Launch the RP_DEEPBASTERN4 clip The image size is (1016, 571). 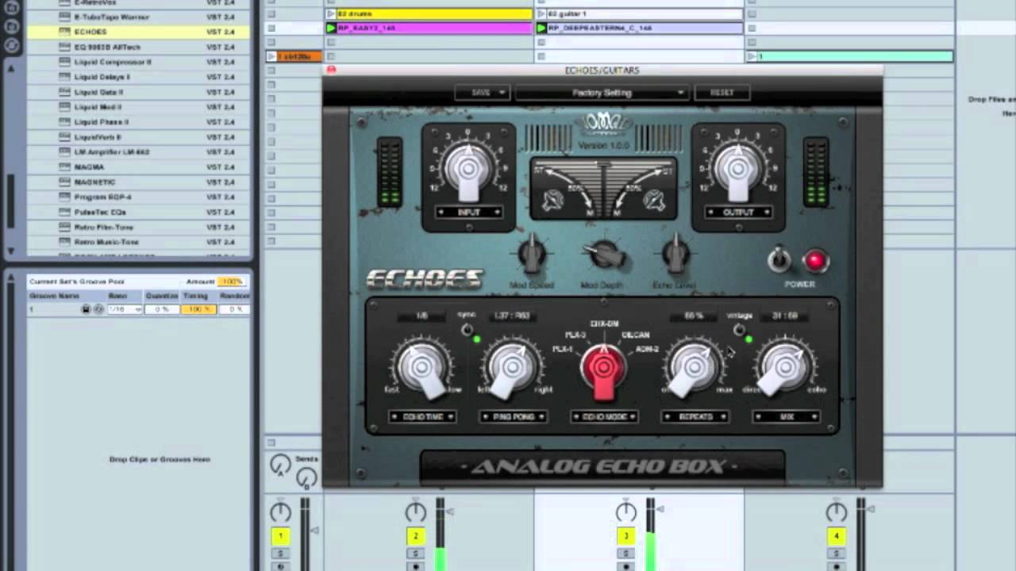(x=542, y=28)
